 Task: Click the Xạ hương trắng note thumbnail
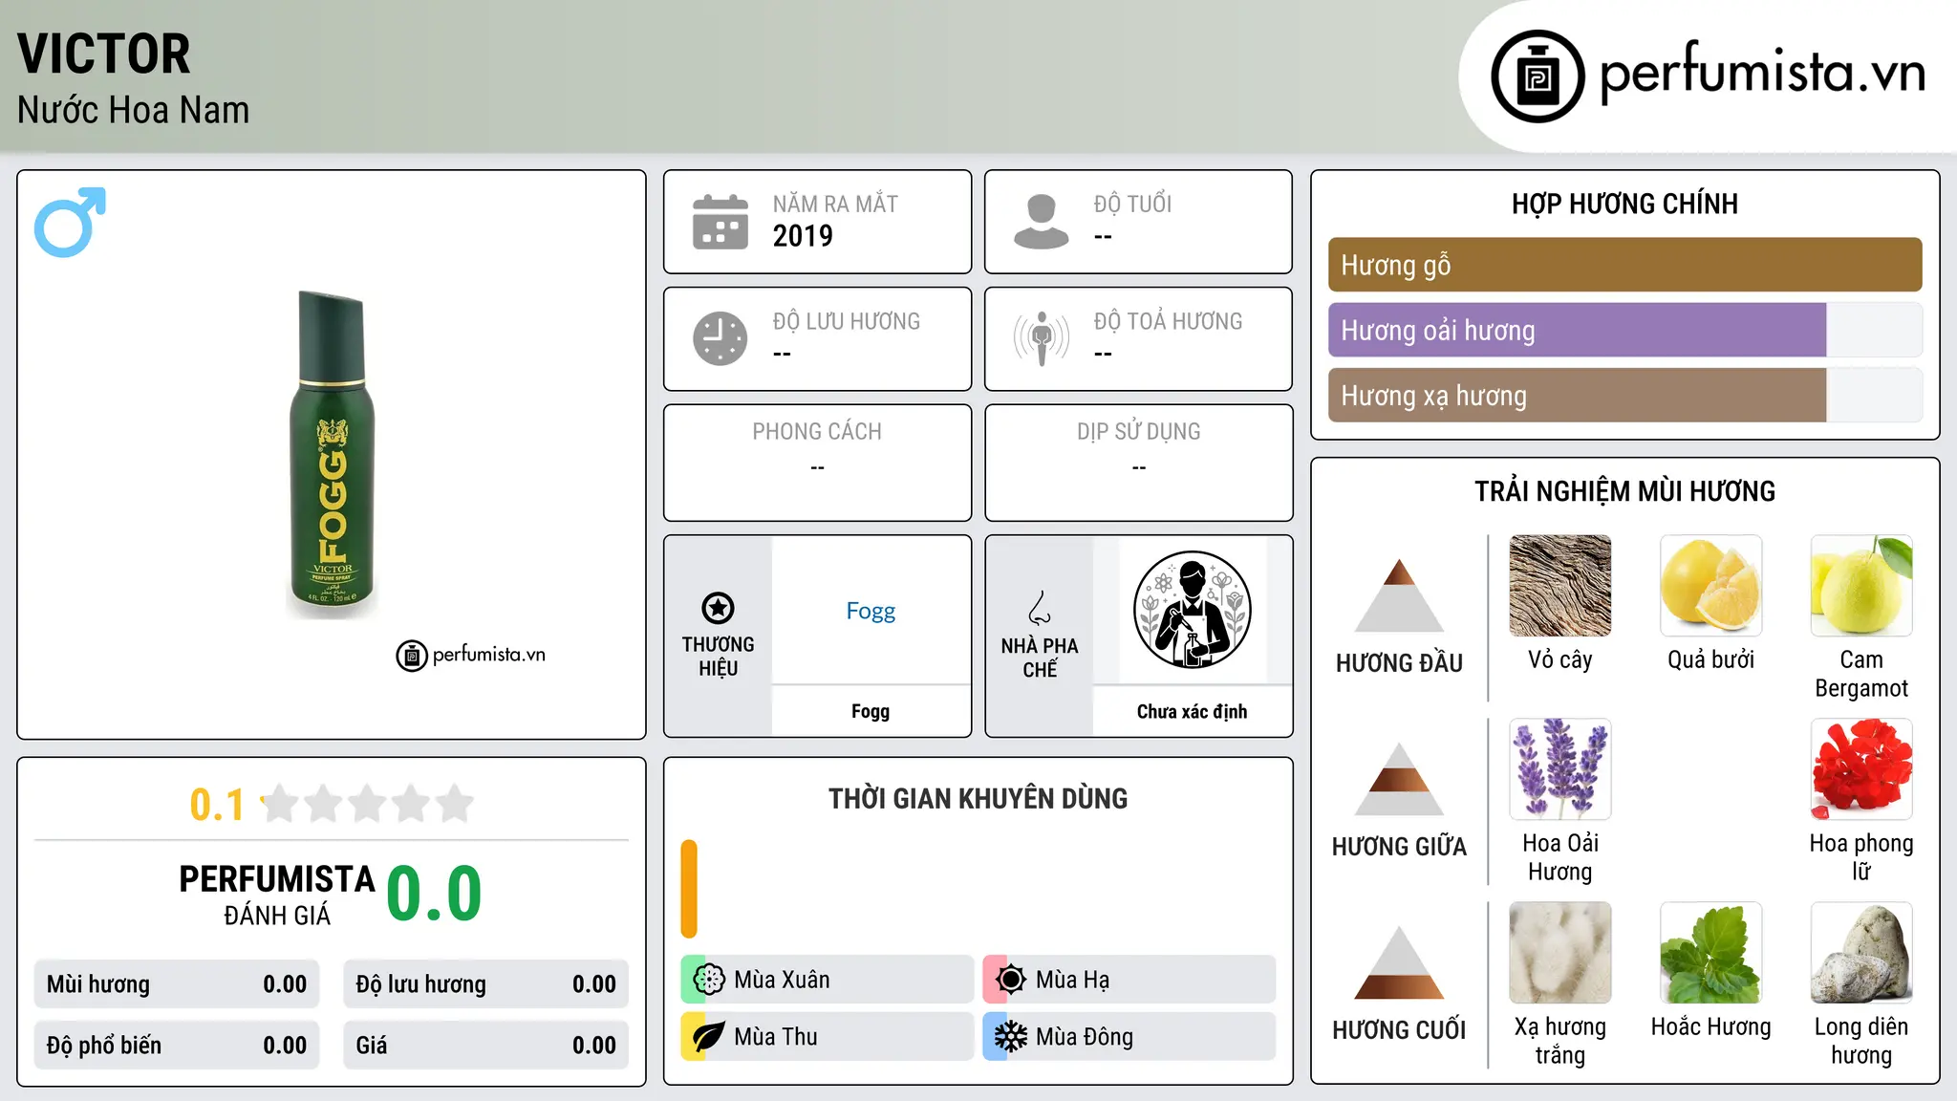(x=1559, y=953)
